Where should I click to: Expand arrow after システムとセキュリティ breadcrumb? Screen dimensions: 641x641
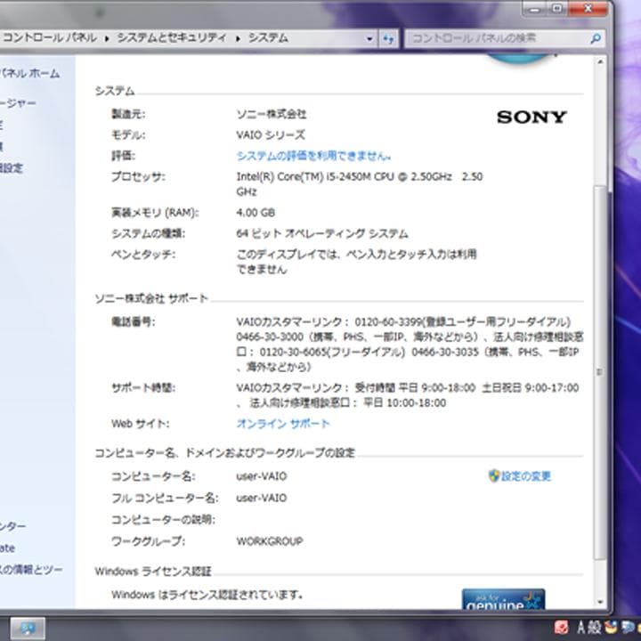point(238,38)
